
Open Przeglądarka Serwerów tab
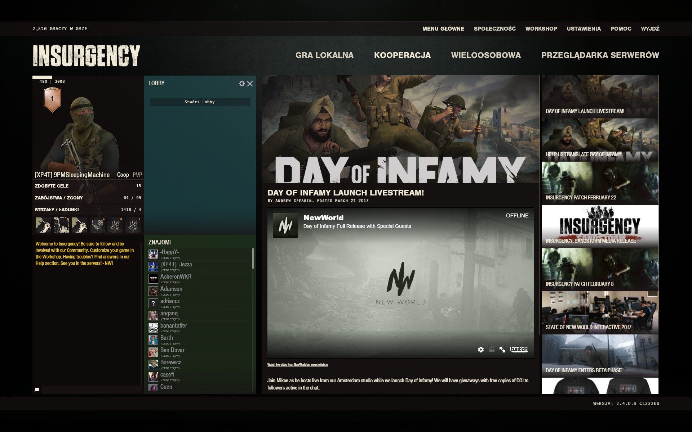[x=600, y=55]
